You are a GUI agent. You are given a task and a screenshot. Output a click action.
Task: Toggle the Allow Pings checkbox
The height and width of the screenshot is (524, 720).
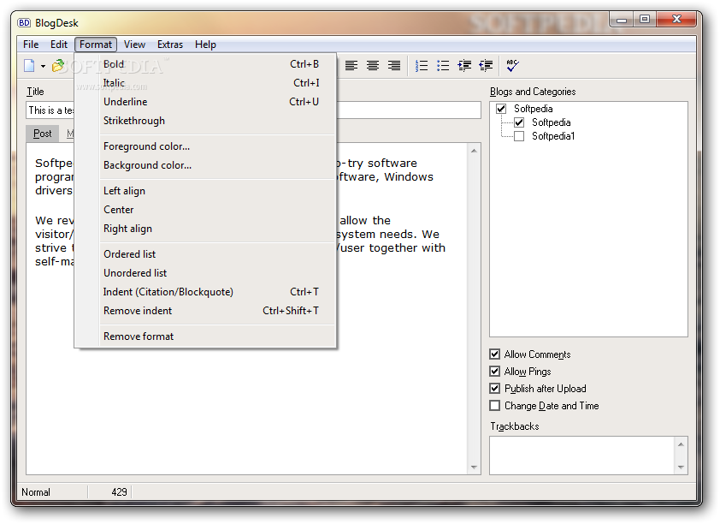[494, 372]
